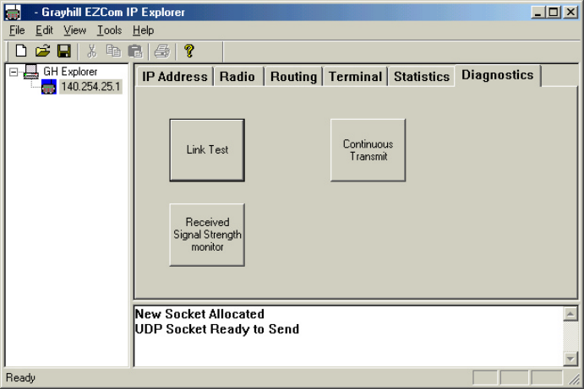Start the Link Test
Viewport: 584px width, 389px height.
[207, 150]
